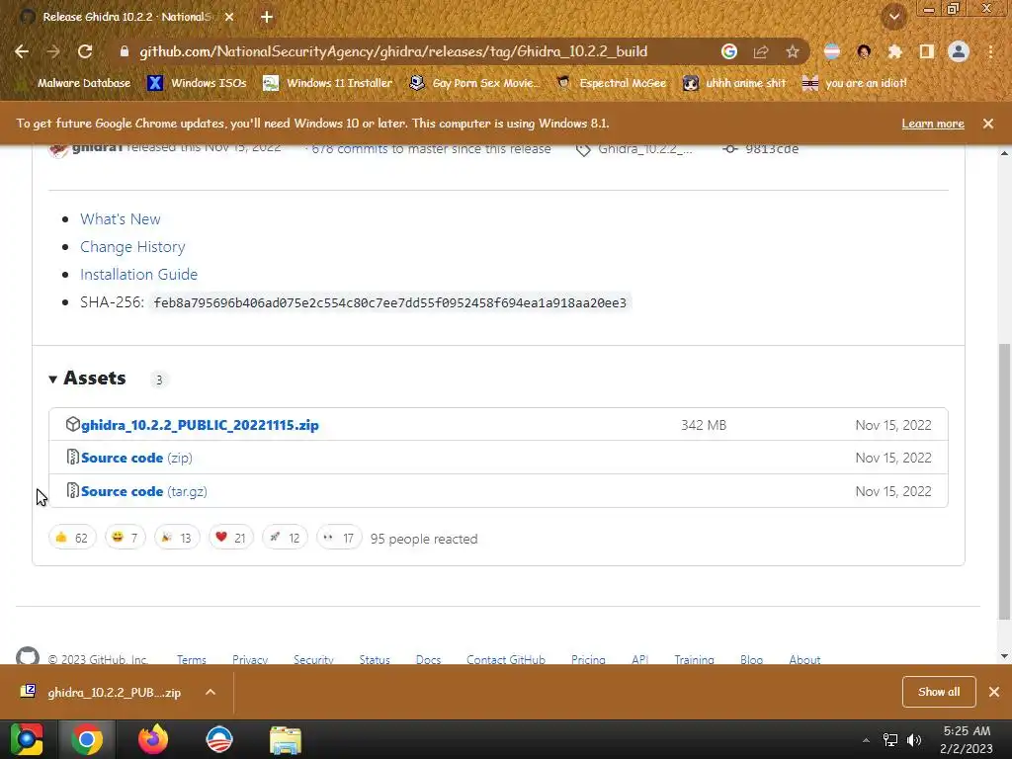Reload the GitHub release page

[x=85, y=51]
